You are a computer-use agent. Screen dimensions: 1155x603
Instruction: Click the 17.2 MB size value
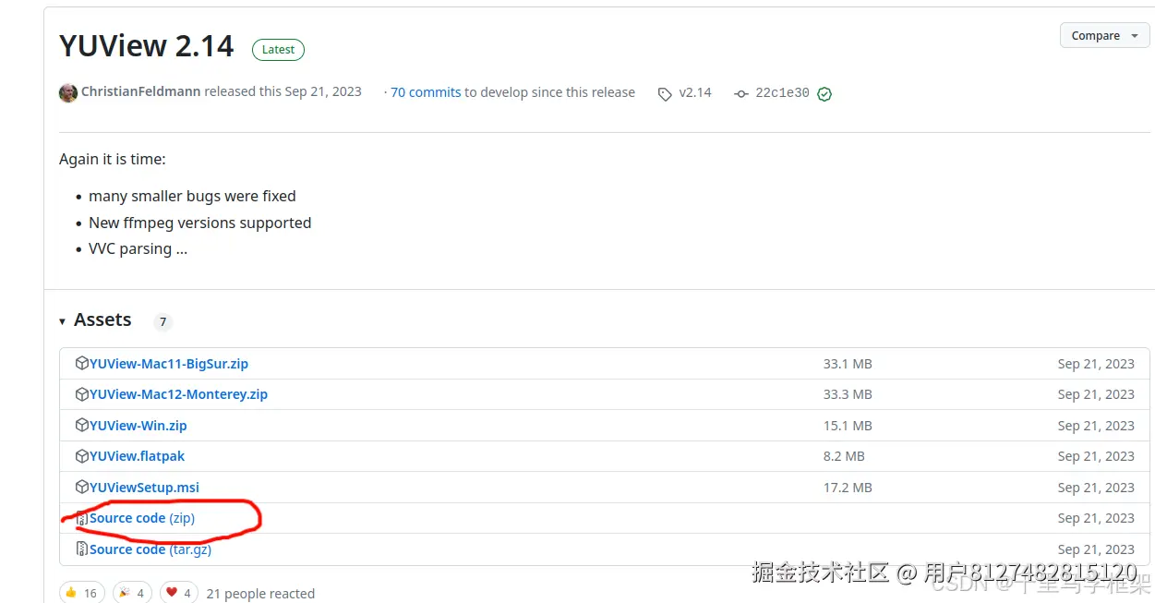848,488
